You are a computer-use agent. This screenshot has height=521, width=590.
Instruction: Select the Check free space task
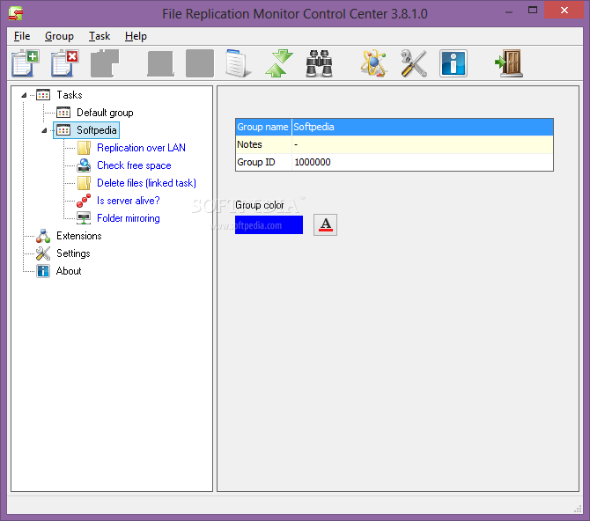click(134, 165)
